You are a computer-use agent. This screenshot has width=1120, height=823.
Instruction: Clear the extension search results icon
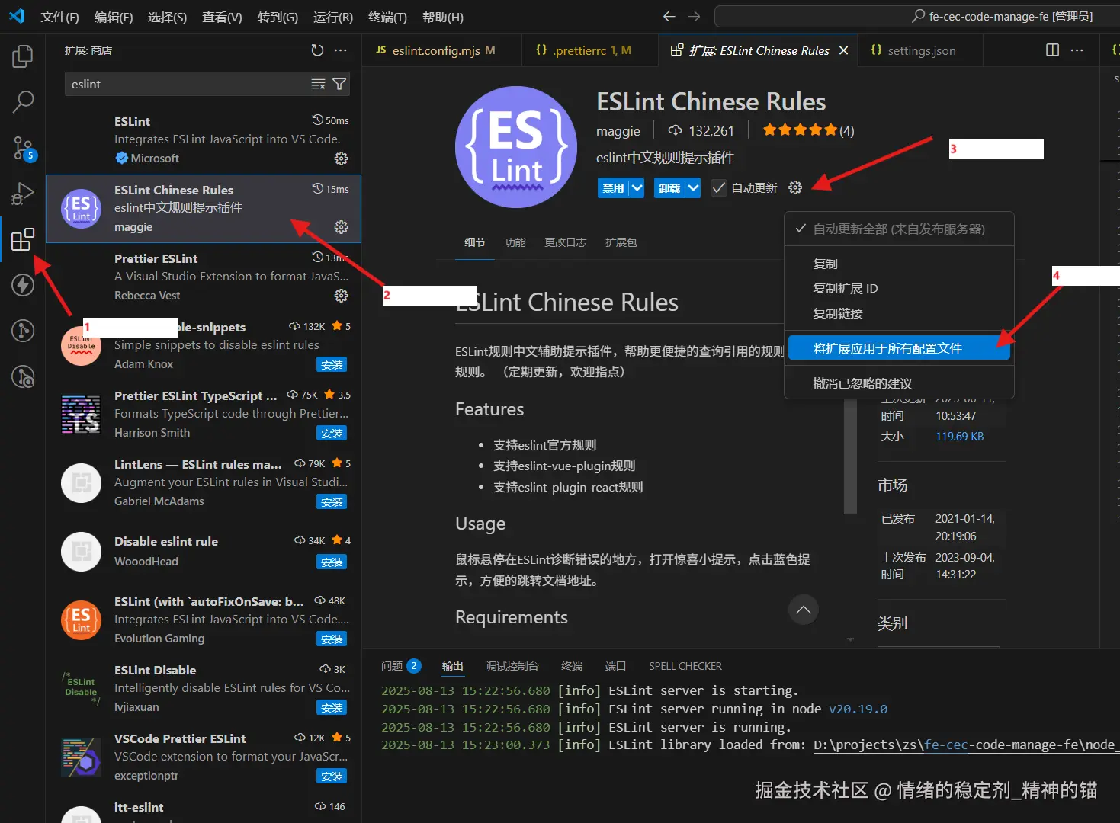tap(318, 84)
